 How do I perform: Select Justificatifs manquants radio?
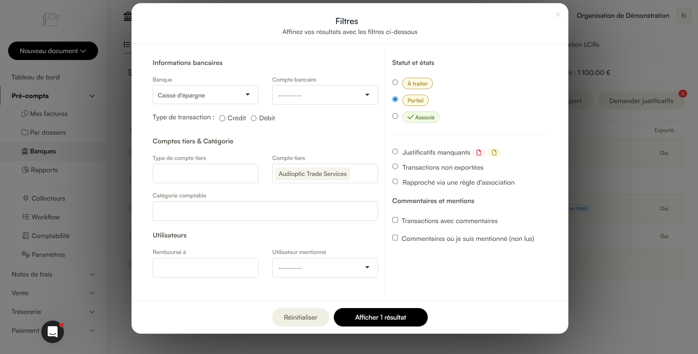point(395,152)
